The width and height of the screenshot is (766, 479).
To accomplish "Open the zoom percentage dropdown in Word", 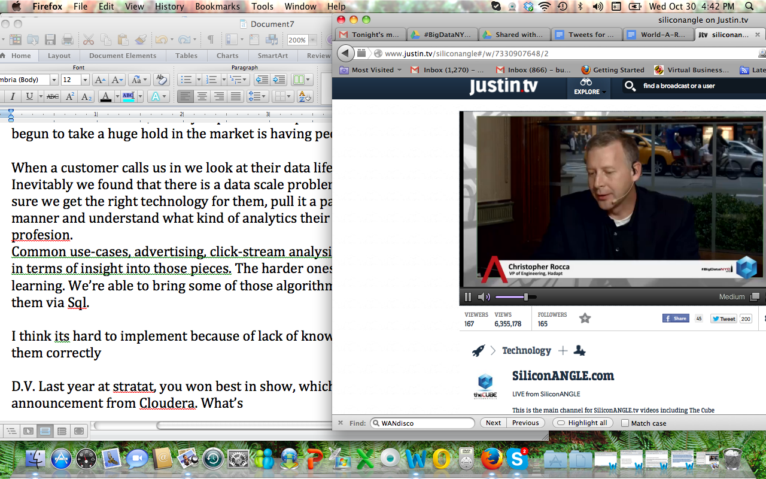I will click(x=312, y=40).
